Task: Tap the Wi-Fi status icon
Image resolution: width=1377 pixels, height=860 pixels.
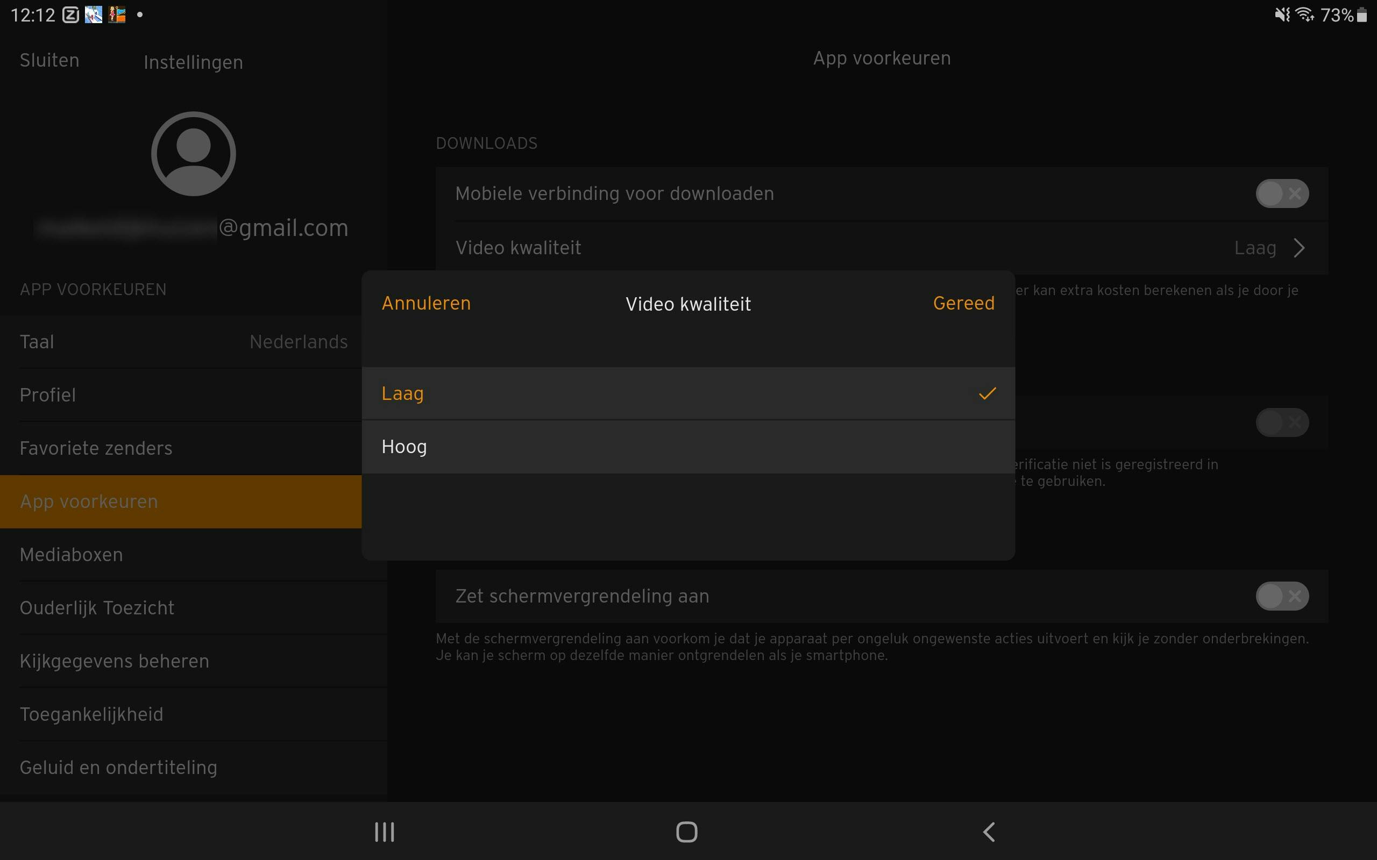Action: coord(1304,15)
